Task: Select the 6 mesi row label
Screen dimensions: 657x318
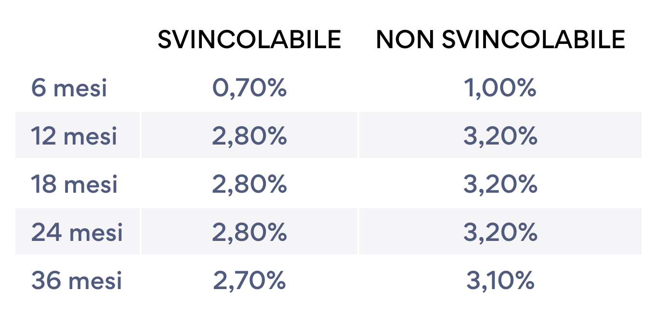Action: coord(69,88)
